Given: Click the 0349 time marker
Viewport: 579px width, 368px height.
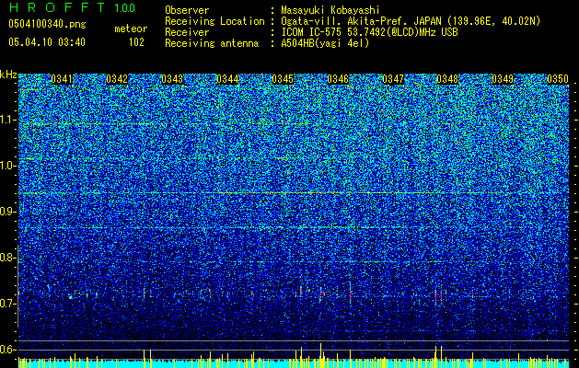Looking at the screenshot, I should coord(503,79).
